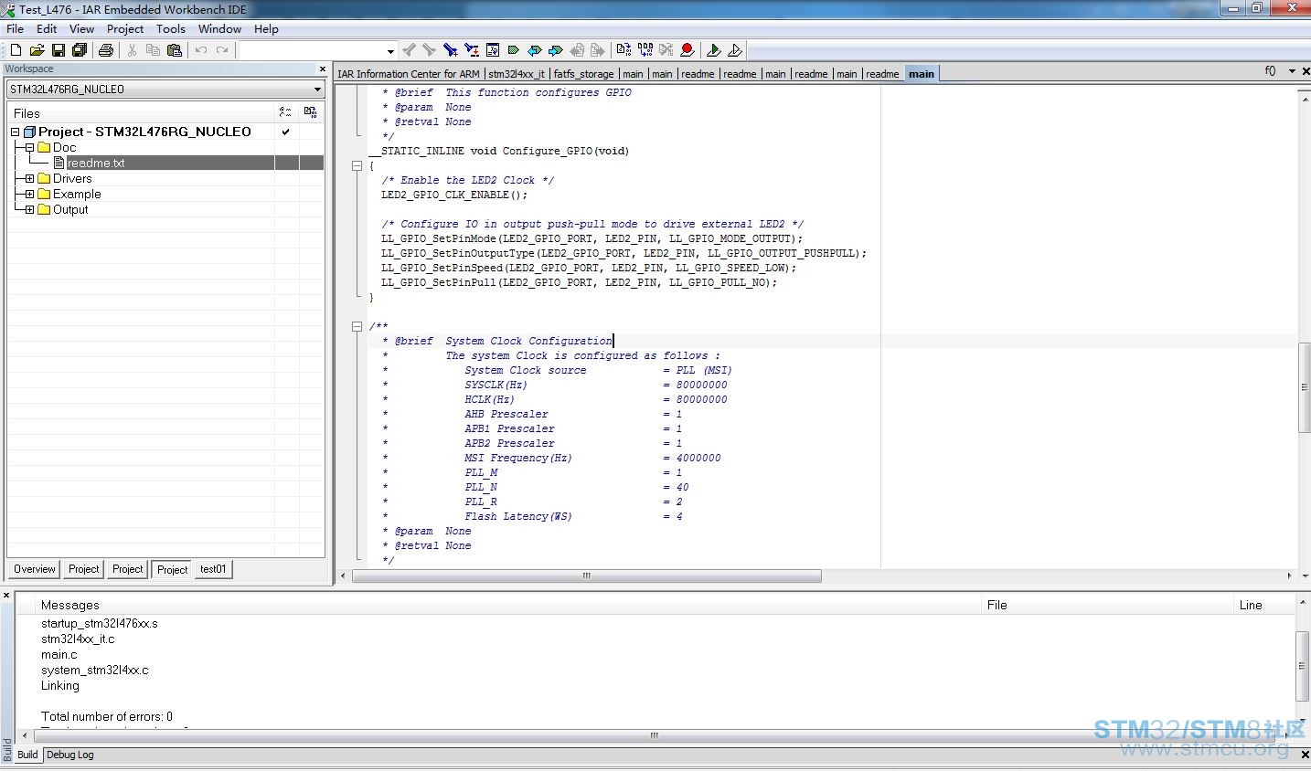Open the workspace configuration dropdown STM32L476RG_NUCLEO
The image size is (1311, 771).
click(165, 89)
